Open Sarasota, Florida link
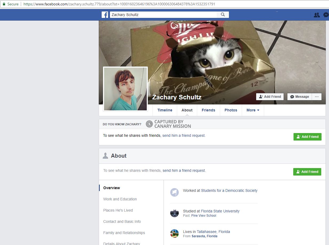This screenshot has width=329, height=245. [x=204, y=236]
